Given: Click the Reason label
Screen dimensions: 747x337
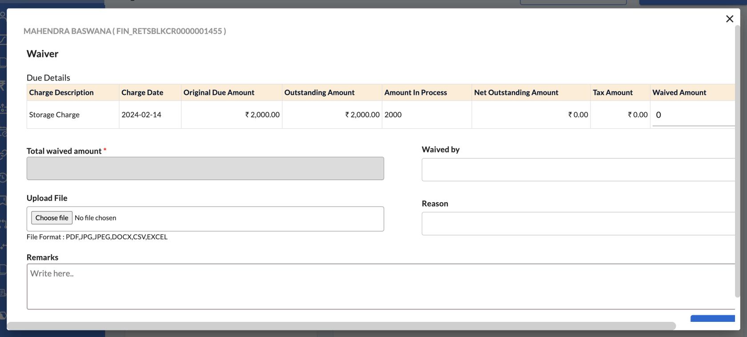Looking at the screenshot, I should tap(435, 203).
